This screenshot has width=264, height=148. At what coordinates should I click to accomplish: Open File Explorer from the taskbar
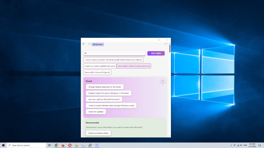76,145
